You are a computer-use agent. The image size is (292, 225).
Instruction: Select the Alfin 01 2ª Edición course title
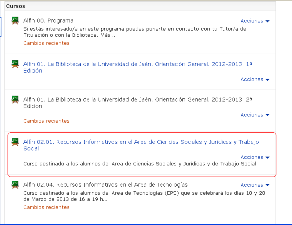(137, 103)
